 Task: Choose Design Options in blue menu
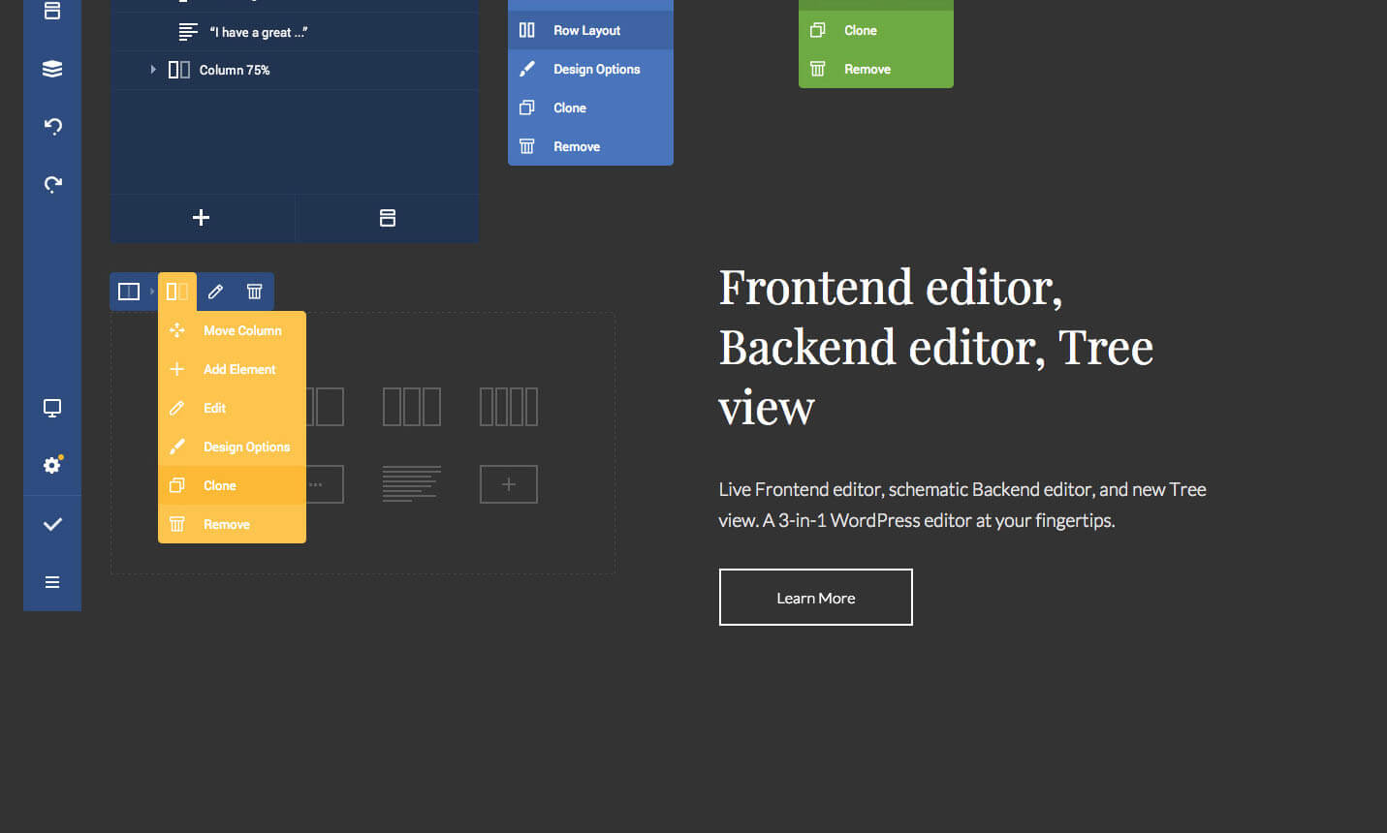(590, 69)
